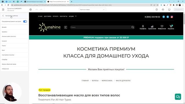Screen dimensions: 185x104
Task: Switch device view with monitor icon
Action: coord(169,10)
